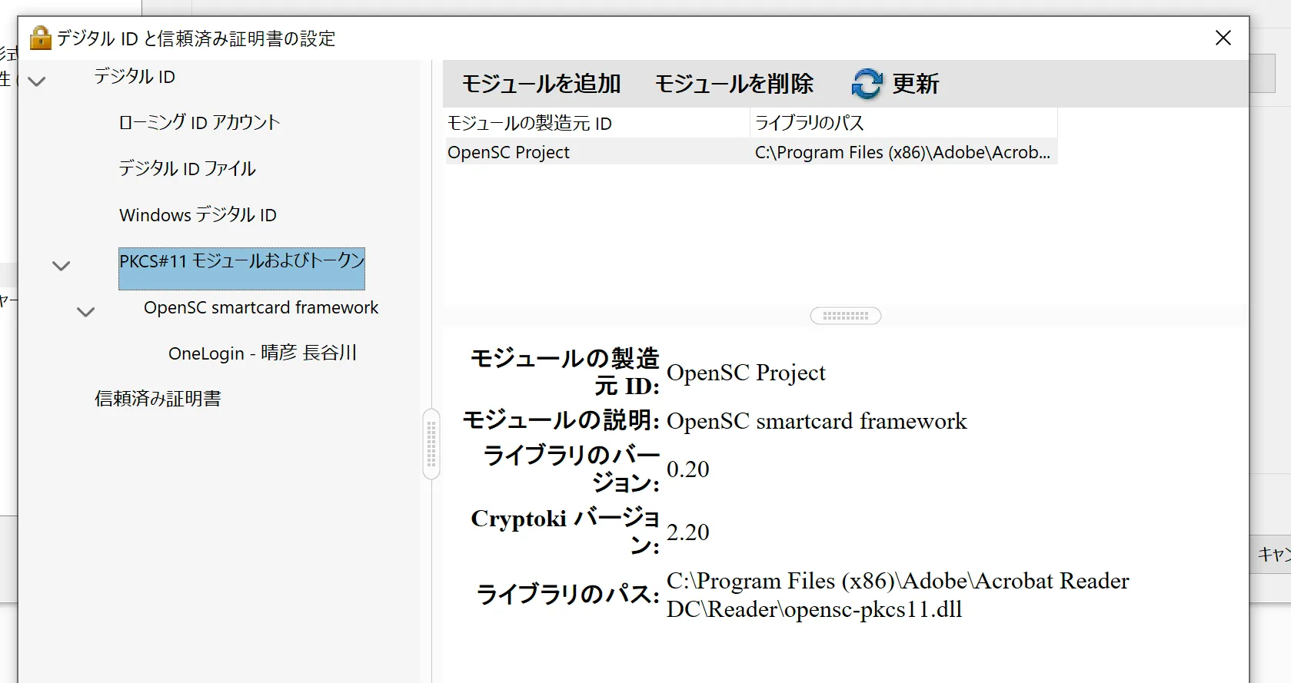Click the padlock icon in title bar

40,38
